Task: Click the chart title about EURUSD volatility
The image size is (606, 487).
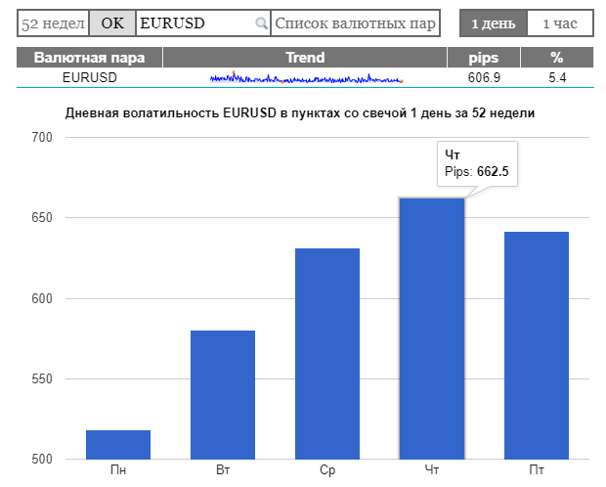Action: (300, 113)
